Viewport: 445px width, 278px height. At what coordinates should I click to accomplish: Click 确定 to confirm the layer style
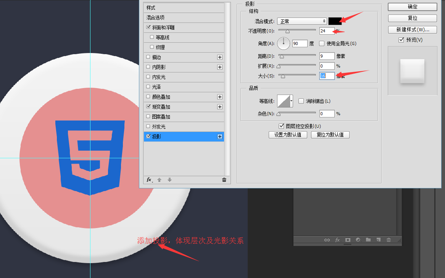tap(412, 7)
